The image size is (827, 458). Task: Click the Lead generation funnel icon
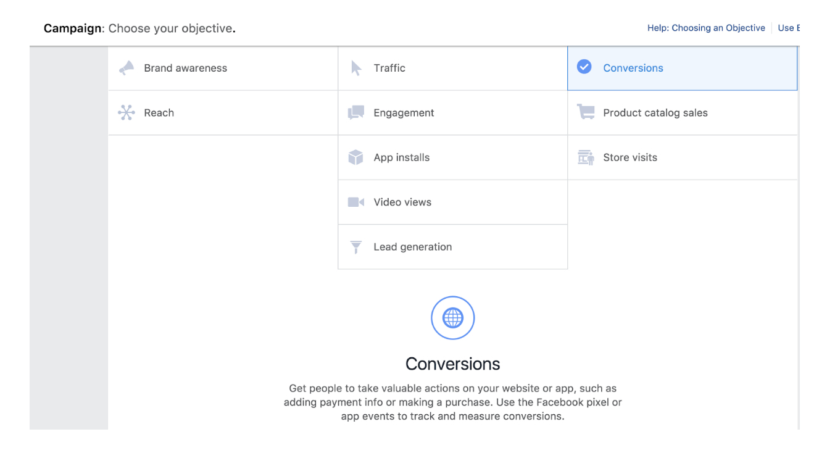(356, 247)
